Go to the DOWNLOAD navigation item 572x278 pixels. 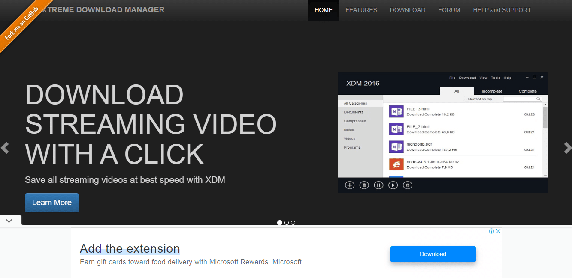[x=408, y=10]
